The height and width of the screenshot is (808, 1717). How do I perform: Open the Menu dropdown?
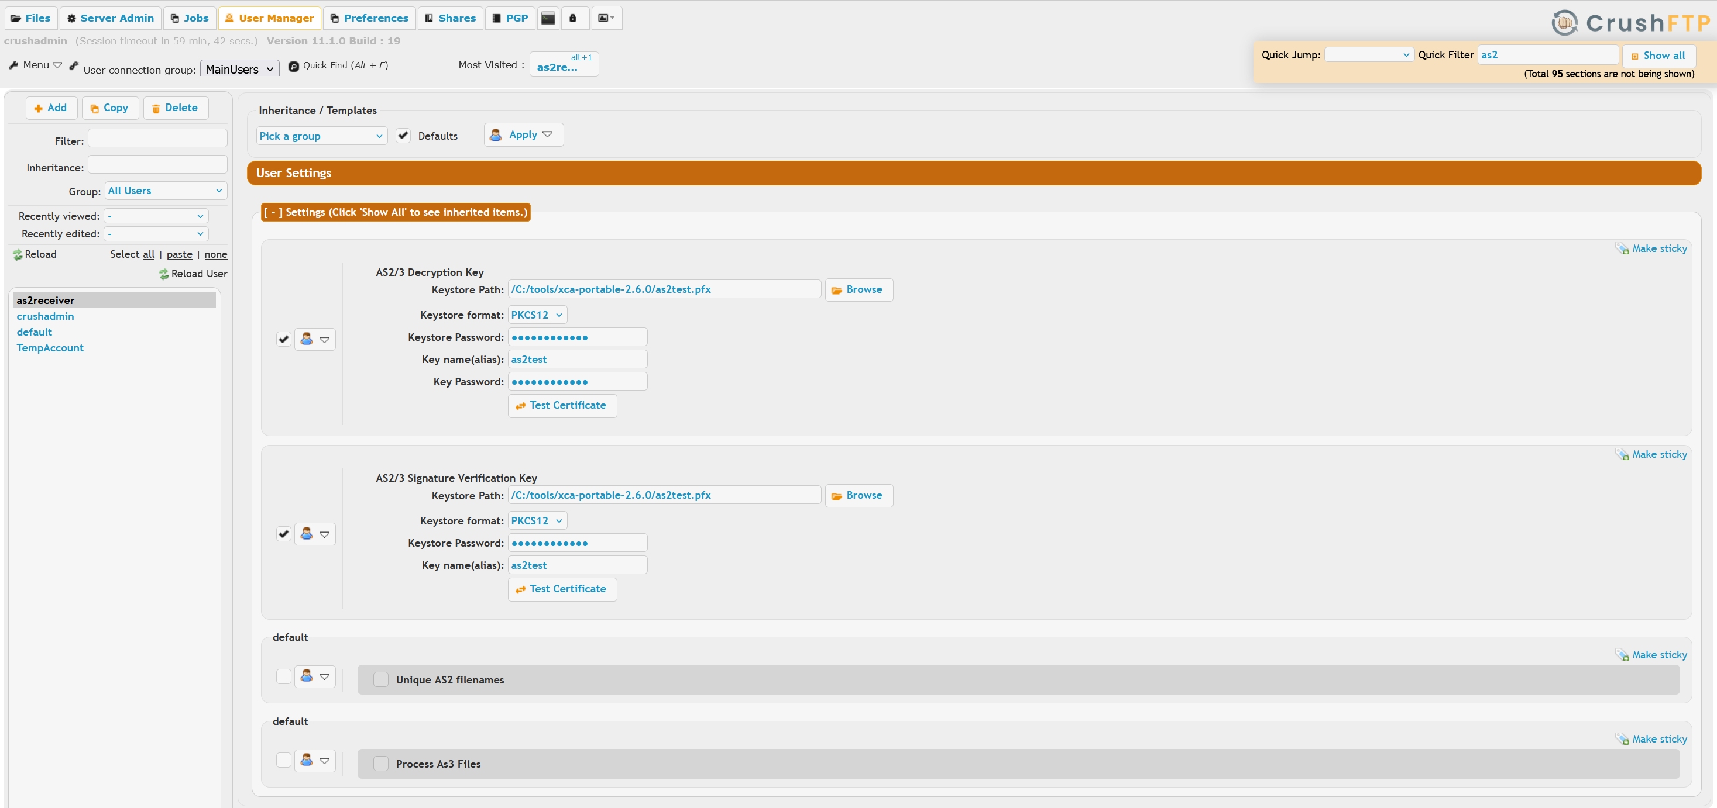[42, 65]
